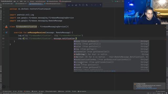Click the Kotlin configure link in notification

146,88
